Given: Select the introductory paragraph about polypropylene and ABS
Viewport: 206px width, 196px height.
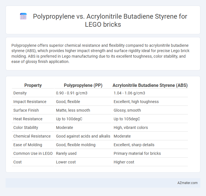Looking at the screenshot, I should pos(100,53).
